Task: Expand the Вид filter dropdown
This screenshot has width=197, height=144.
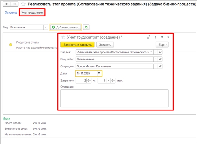Action: point(46,28)
